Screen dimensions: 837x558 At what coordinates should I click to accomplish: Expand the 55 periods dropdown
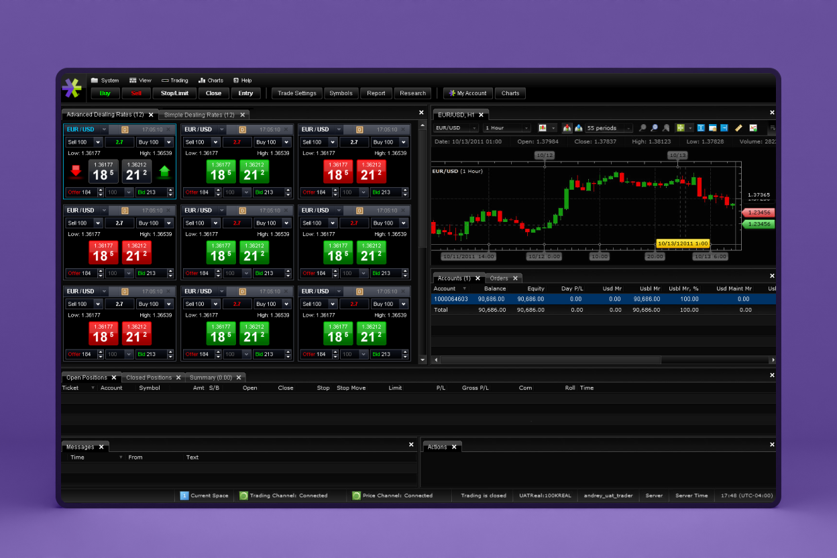click(609, 128)
